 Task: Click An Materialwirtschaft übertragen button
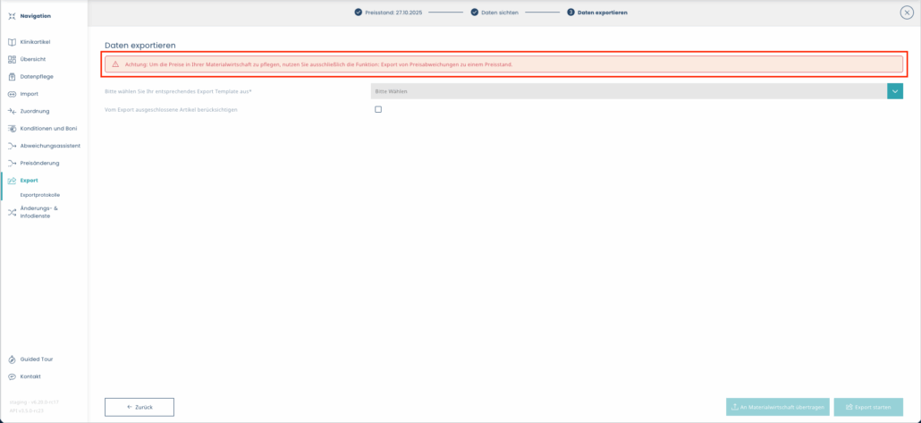(x=777, y=407)
